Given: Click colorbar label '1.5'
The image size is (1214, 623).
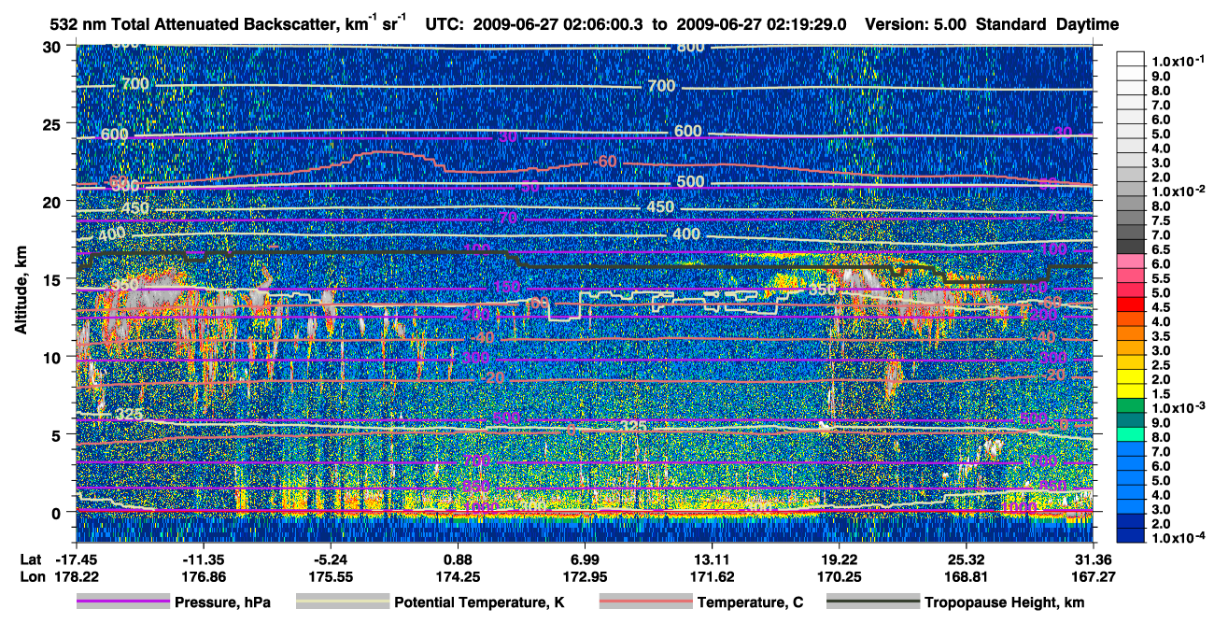Looking at the screenshot, I should 1160,394.
